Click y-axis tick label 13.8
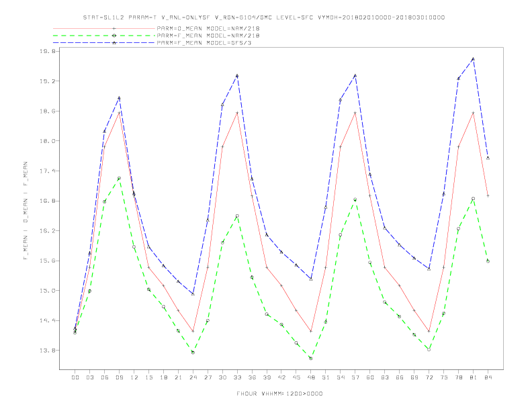Screen dimensions: 532x411 (47, 351)
